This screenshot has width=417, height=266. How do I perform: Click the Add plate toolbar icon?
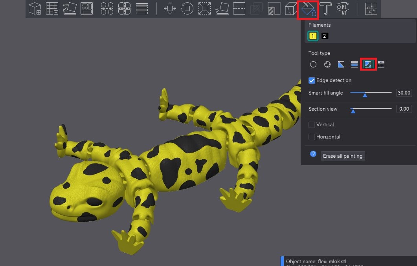click(52, 8)
